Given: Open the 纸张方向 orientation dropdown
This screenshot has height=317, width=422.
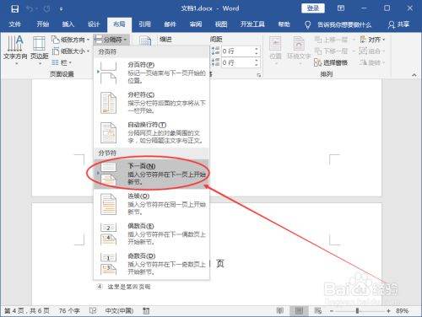Looking at the screenshot, I should click(x=70, y=40).
